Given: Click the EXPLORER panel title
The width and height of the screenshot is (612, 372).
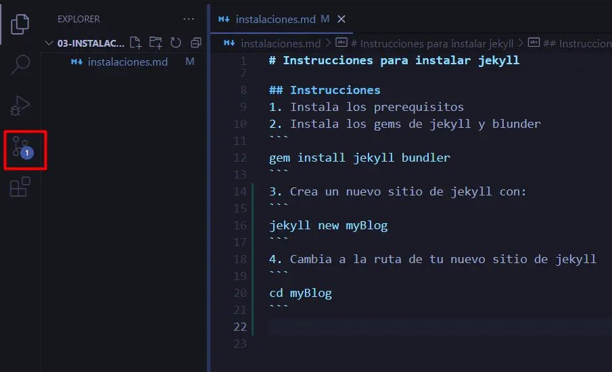Looking at the screenshot, I should tap(78, 19).
